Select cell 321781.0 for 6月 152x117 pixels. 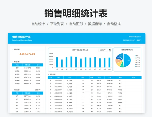27,112
